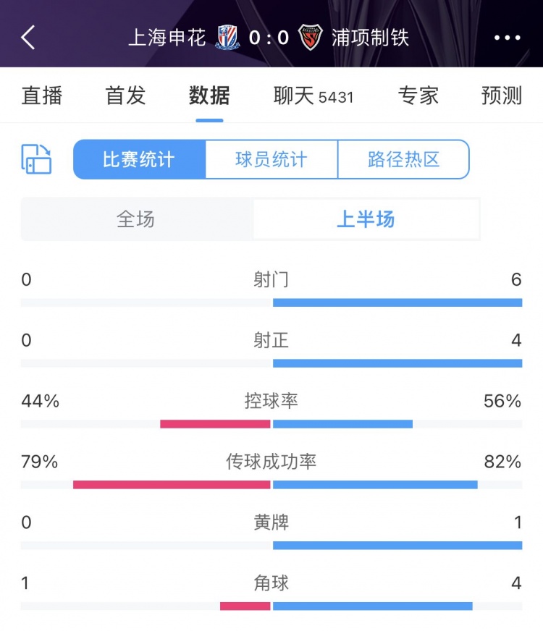The image size is (543, 631).
Task: Show 全场 full match stats
Action: click(x=136, y=219)
